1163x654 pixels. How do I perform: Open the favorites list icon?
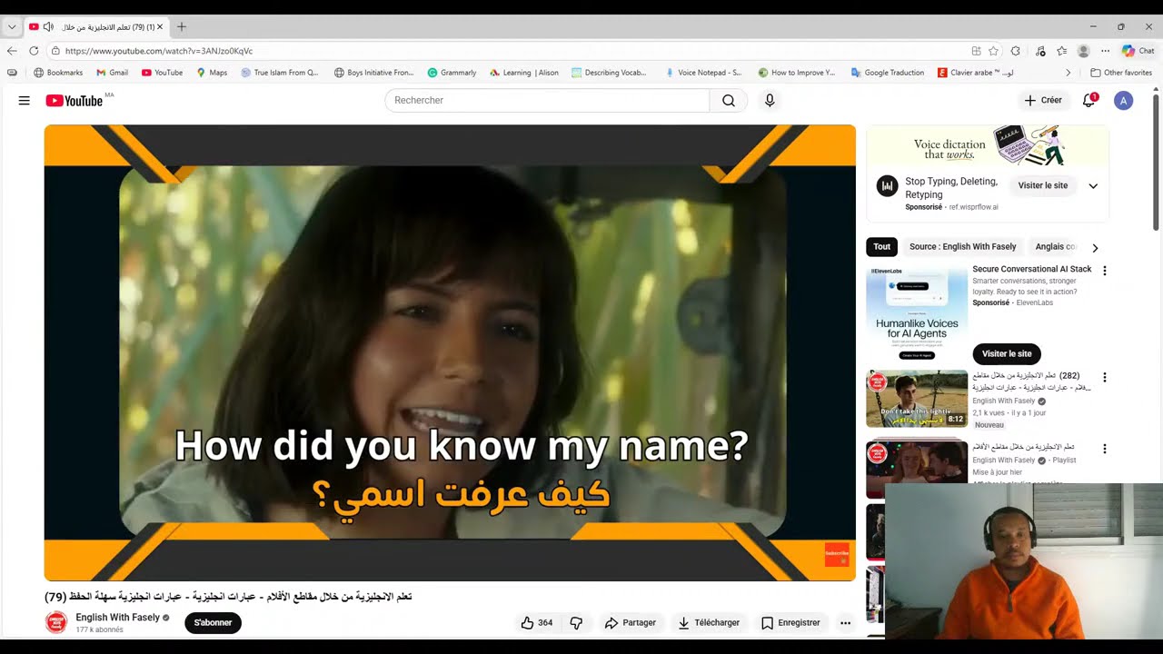(x=1061, y=51)
